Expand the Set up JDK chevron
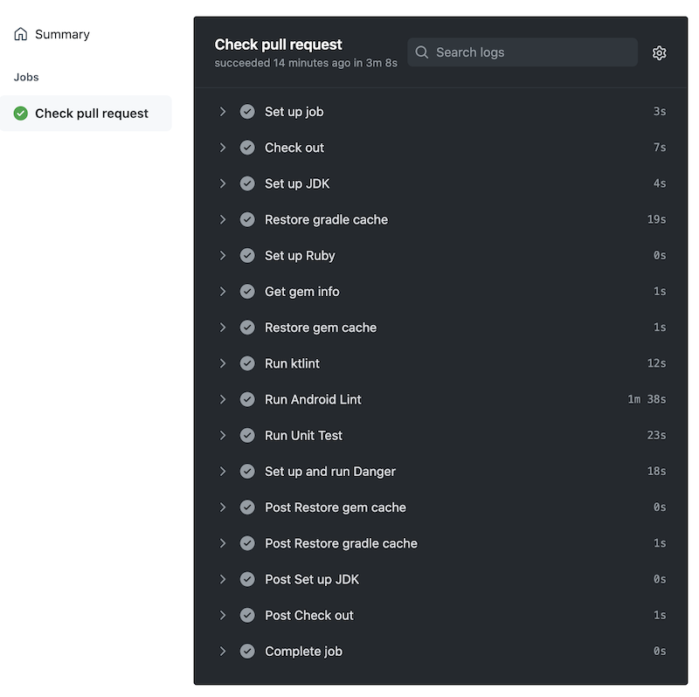This screenshot has width=699, height=697. pos(223,183)
